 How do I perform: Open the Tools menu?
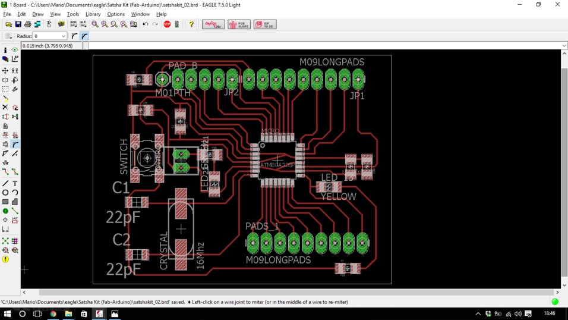pyautogui.click(x=72, y=14)
